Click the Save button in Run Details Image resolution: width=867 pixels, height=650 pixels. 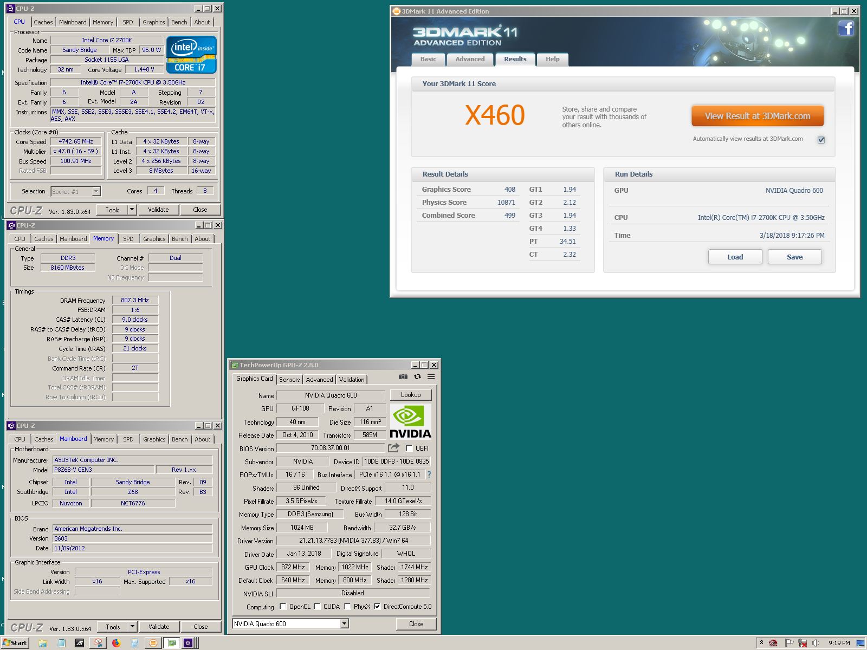tap(794, 257)
